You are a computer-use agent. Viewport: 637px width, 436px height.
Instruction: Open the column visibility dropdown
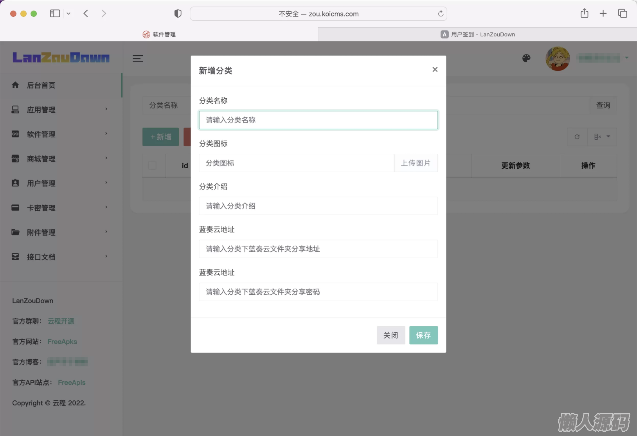pos(602,137)
